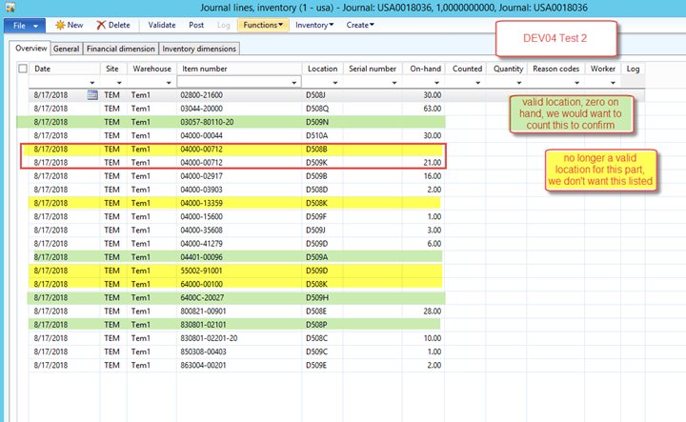This screenshot has height=422, width=686.
Task: Click the Worker column header
Action: [602, 69]
